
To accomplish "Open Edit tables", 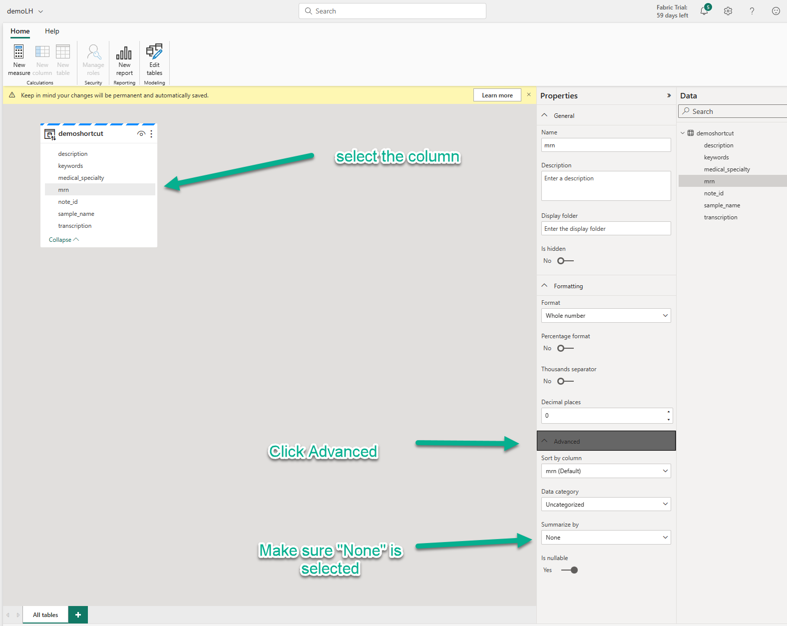I will [154, 60].
